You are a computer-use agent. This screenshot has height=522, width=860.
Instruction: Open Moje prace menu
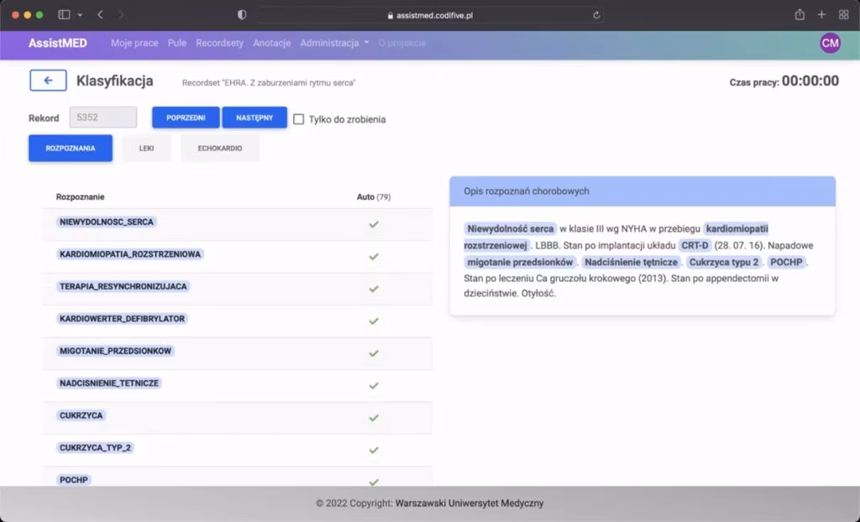[134, 43]
